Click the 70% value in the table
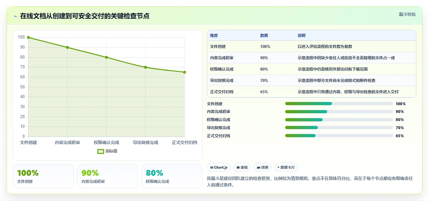Image resolution: width=429 pixels, height=201 pixels. (264, 81)
